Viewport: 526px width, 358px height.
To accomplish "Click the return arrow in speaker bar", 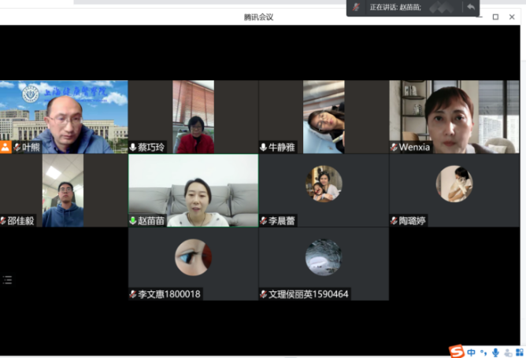I will [470, 7].
